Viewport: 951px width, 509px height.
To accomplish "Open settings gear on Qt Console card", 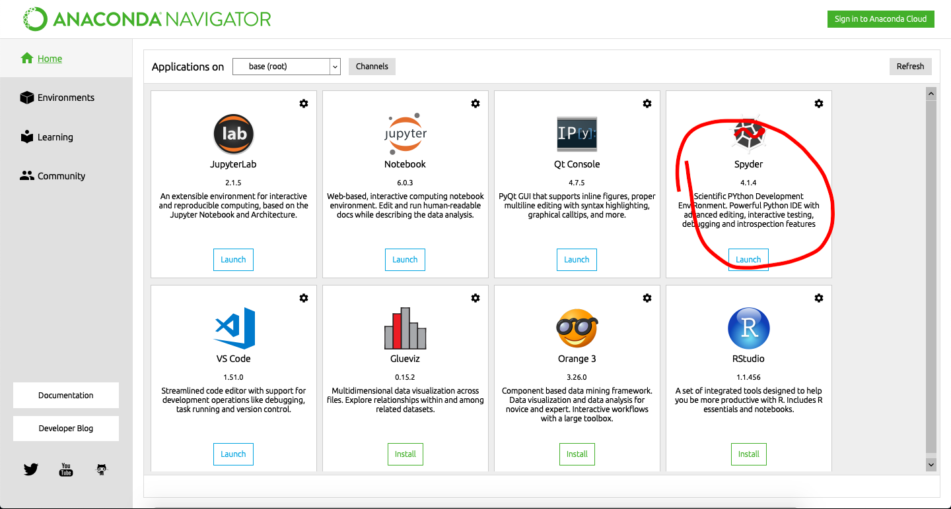I will [647, 104].
